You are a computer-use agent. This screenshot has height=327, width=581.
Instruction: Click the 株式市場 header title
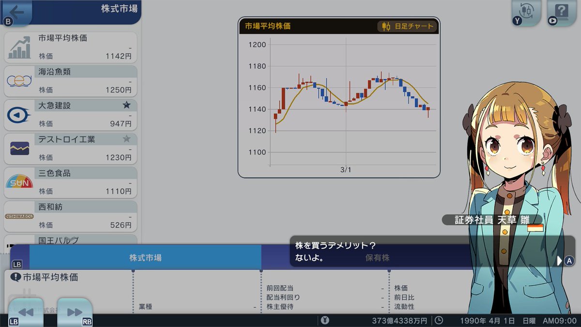click(x=119, y=8)
